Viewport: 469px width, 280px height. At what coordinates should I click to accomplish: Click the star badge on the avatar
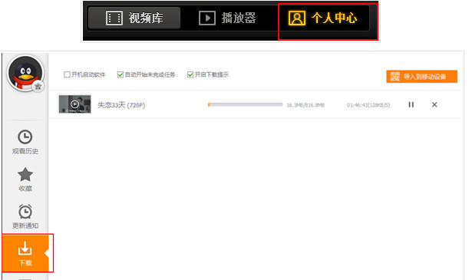pos(38,87)
